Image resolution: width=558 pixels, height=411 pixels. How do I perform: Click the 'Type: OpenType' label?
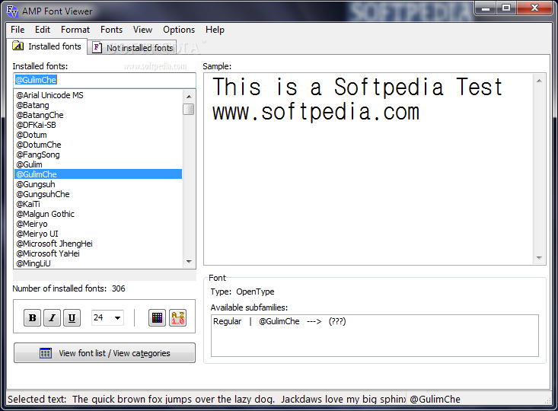[x=242, y=292]
